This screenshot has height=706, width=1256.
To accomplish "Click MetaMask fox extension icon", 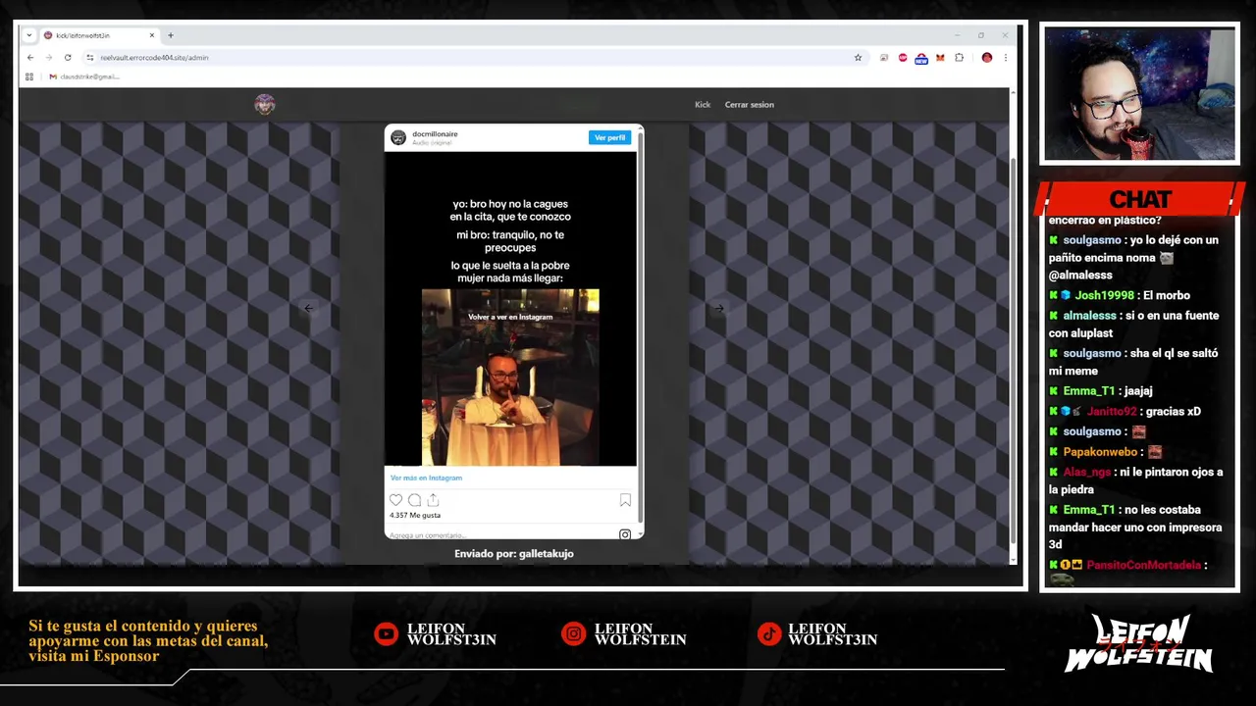I will pos(940,58).
